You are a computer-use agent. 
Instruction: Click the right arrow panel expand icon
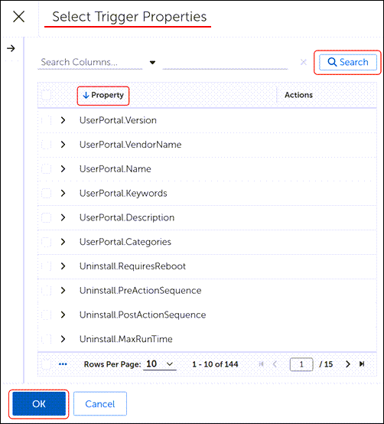pos(11,49)
